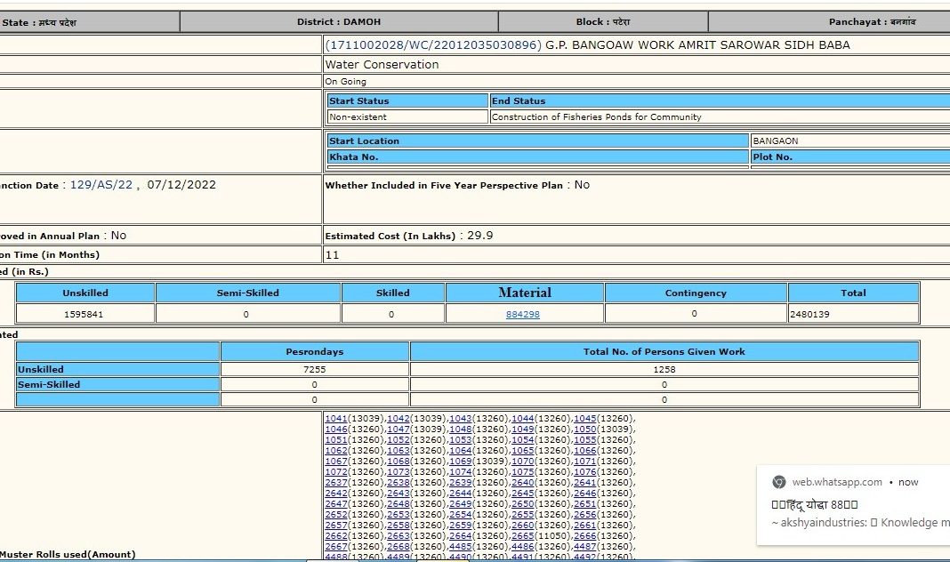The image size is (950, 562).
Task: Open muster roll 4487
Action: pos(585,546)
